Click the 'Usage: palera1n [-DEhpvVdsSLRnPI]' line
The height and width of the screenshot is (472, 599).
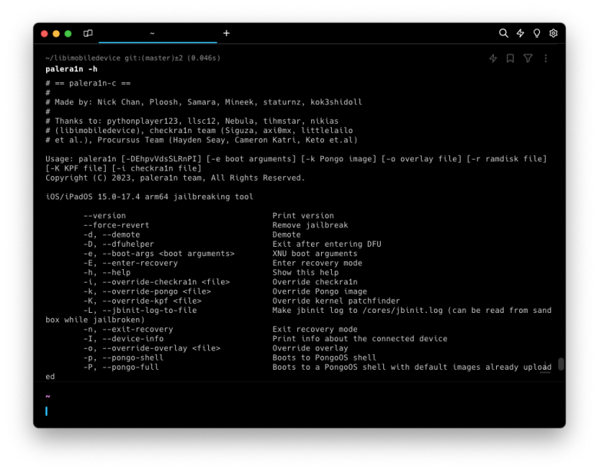(296, 159)
